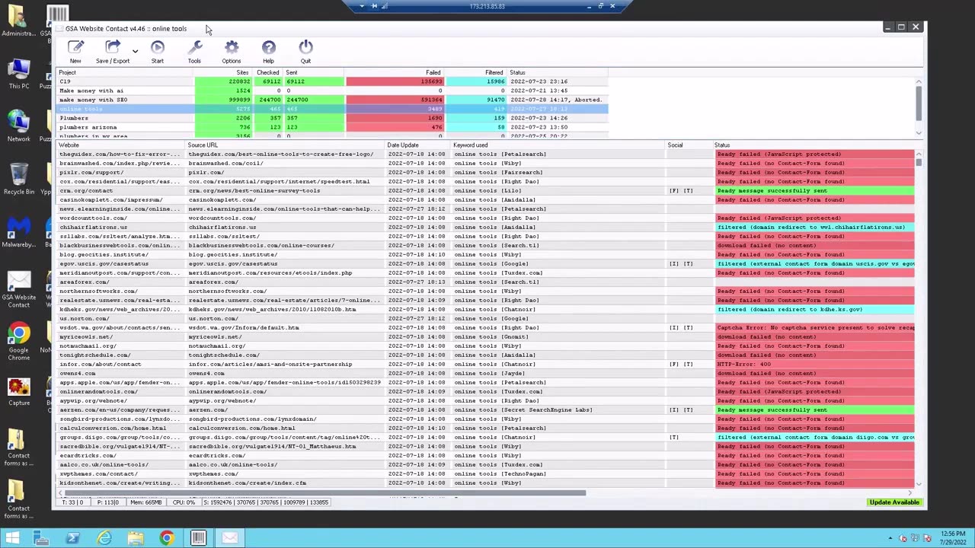Viewport: 975px width, 548px height.
Task: Select the myriceowls.net/ website row
Action: (486, 337)
